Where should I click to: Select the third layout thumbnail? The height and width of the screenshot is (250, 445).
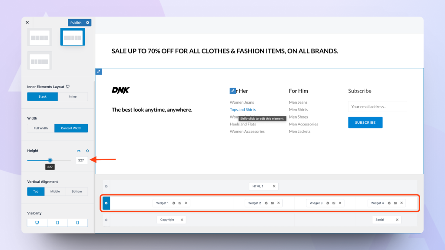coord(40,61)
